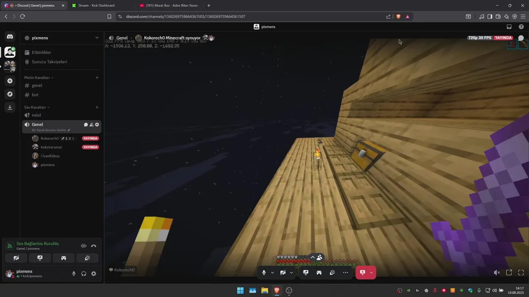Open the Inbox icon in Discord header
This screenshot has width=529, height=297.
tap(509, 27)
